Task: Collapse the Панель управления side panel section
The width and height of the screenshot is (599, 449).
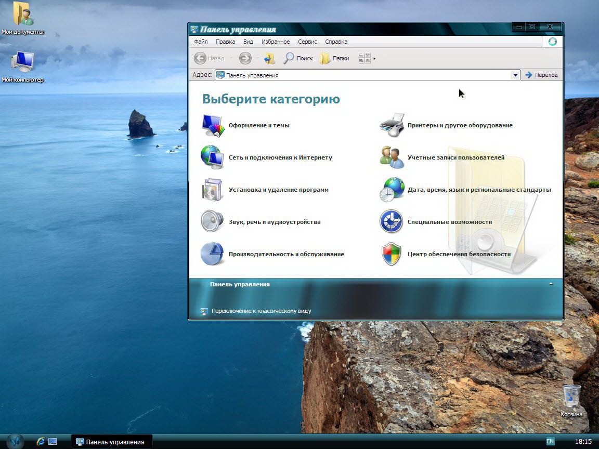Action: [551, 284]
